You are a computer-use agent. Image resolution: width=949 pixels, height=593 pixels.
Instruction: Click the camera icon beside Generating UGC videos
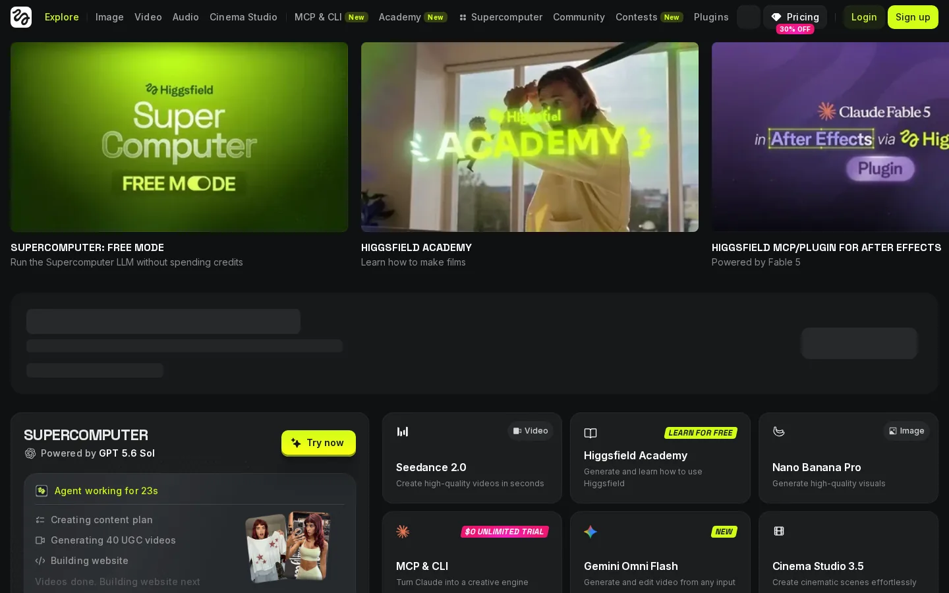tap(40, 540)
